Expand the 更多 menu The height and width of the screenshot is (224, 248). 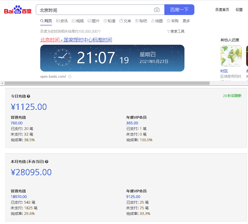click(186, 21)
